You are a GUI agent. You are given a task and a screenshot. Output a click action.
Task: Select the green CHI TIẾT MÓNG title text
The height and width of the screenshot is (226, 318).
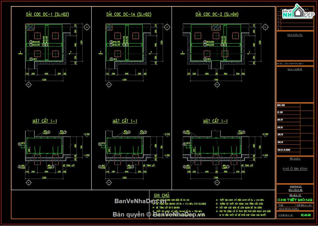295,200
